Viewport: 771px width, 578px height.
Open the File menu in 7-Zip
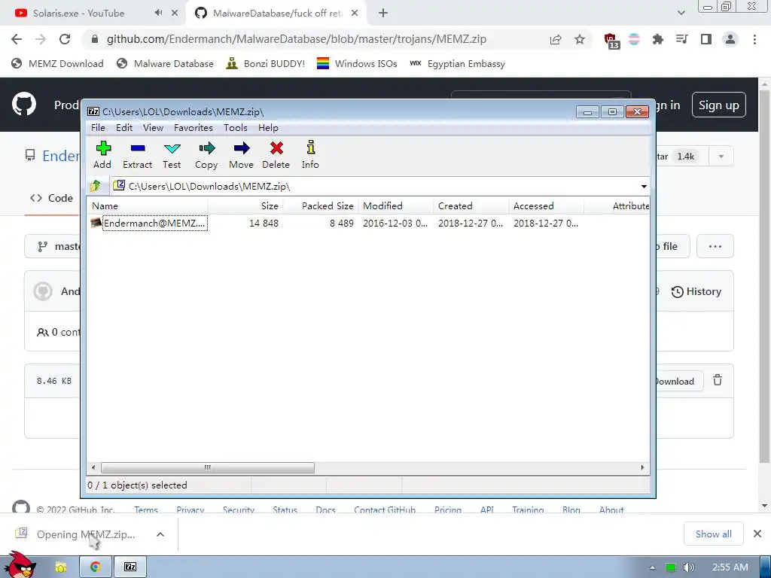(x=98, y=128)
